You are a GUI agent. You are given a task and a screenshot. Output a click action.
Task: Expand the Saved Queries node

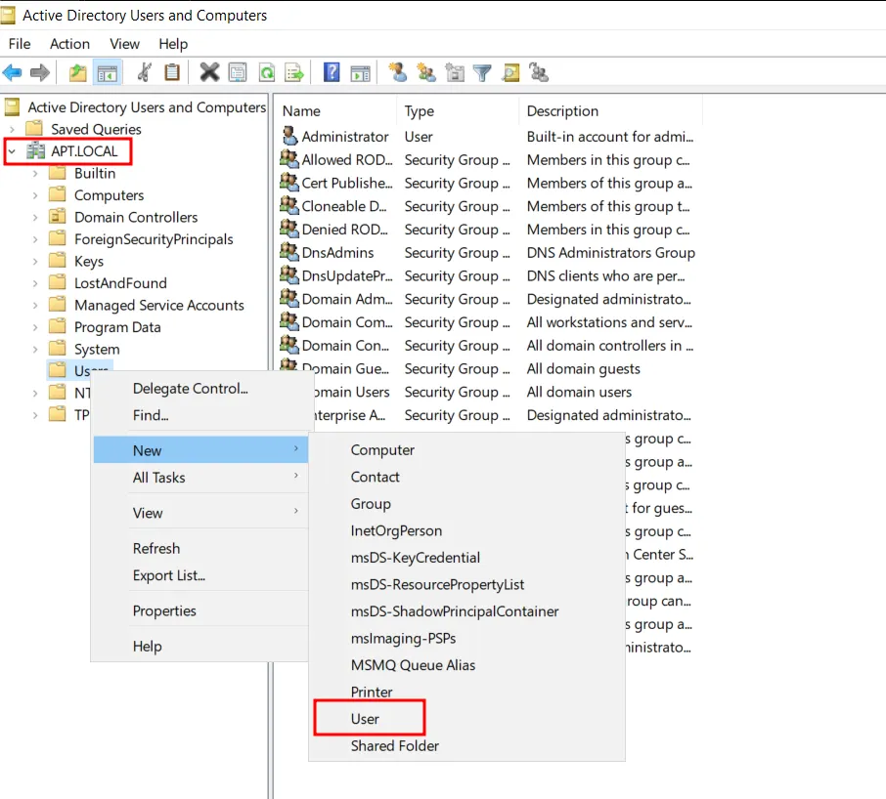click(12, 129)
